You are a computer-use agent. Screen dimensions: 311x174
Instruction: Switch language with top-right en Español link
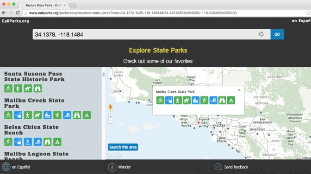point(301,21)
